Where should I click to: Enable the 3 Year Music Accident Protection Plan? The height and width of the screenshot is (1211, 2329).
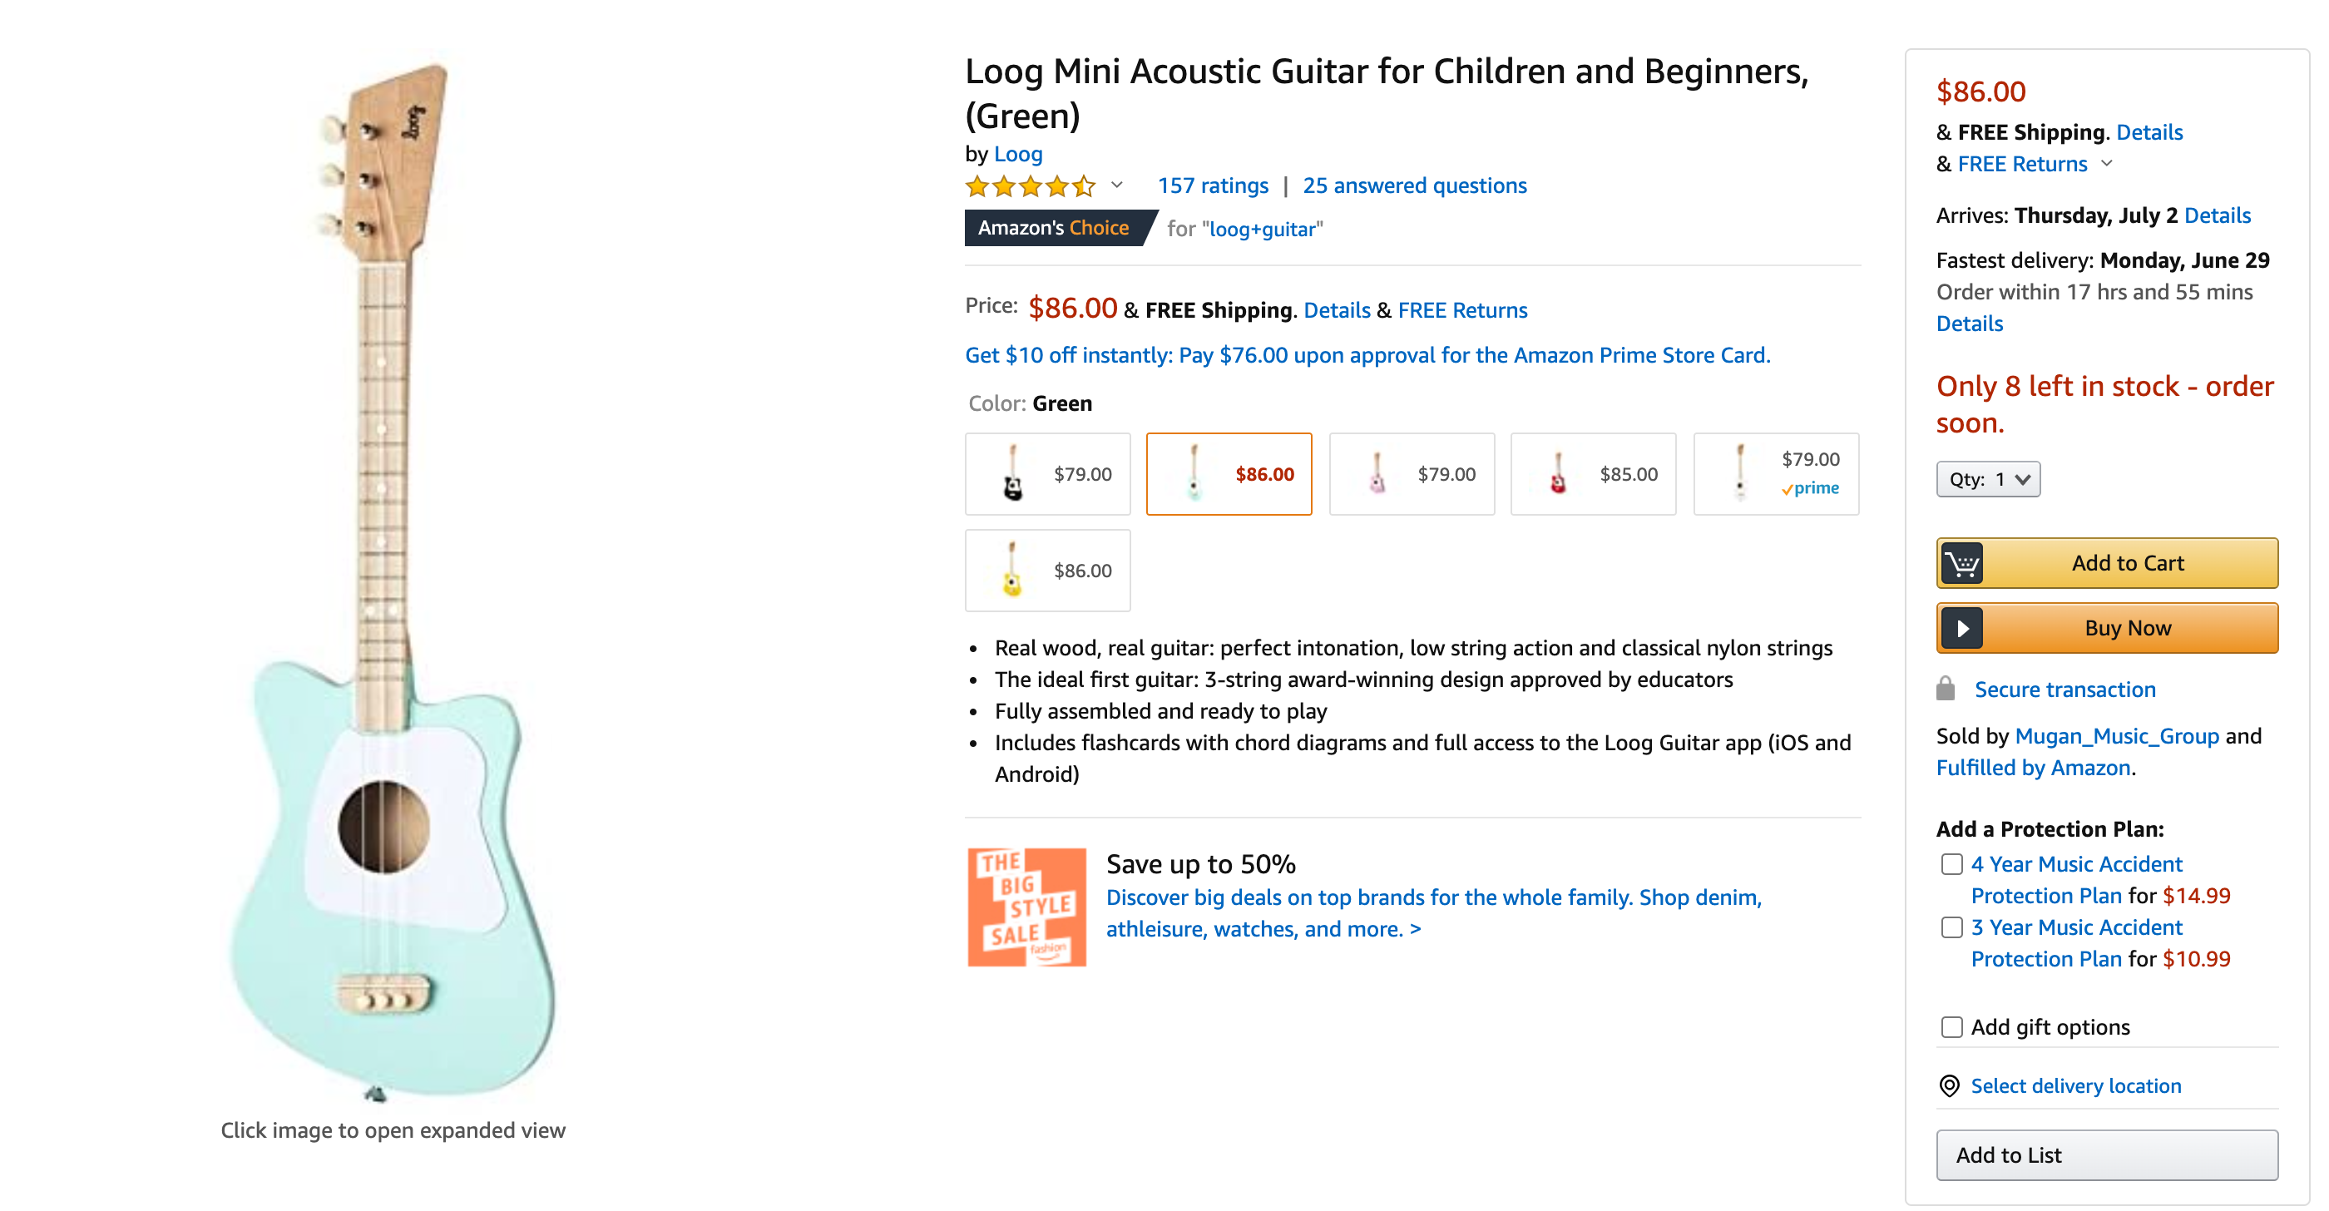point(1951,927)
